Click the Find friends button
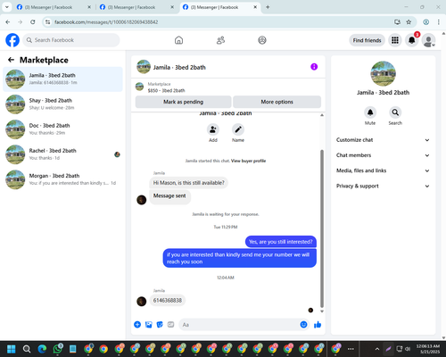The image size is (446, 357). tap(367, 40)
